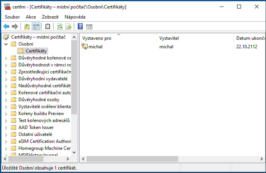Sort by Datum ukončení column header

coord(249,38)
